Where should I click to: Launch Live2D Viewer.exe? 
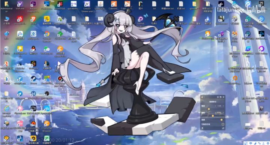(x=87, y=4)
